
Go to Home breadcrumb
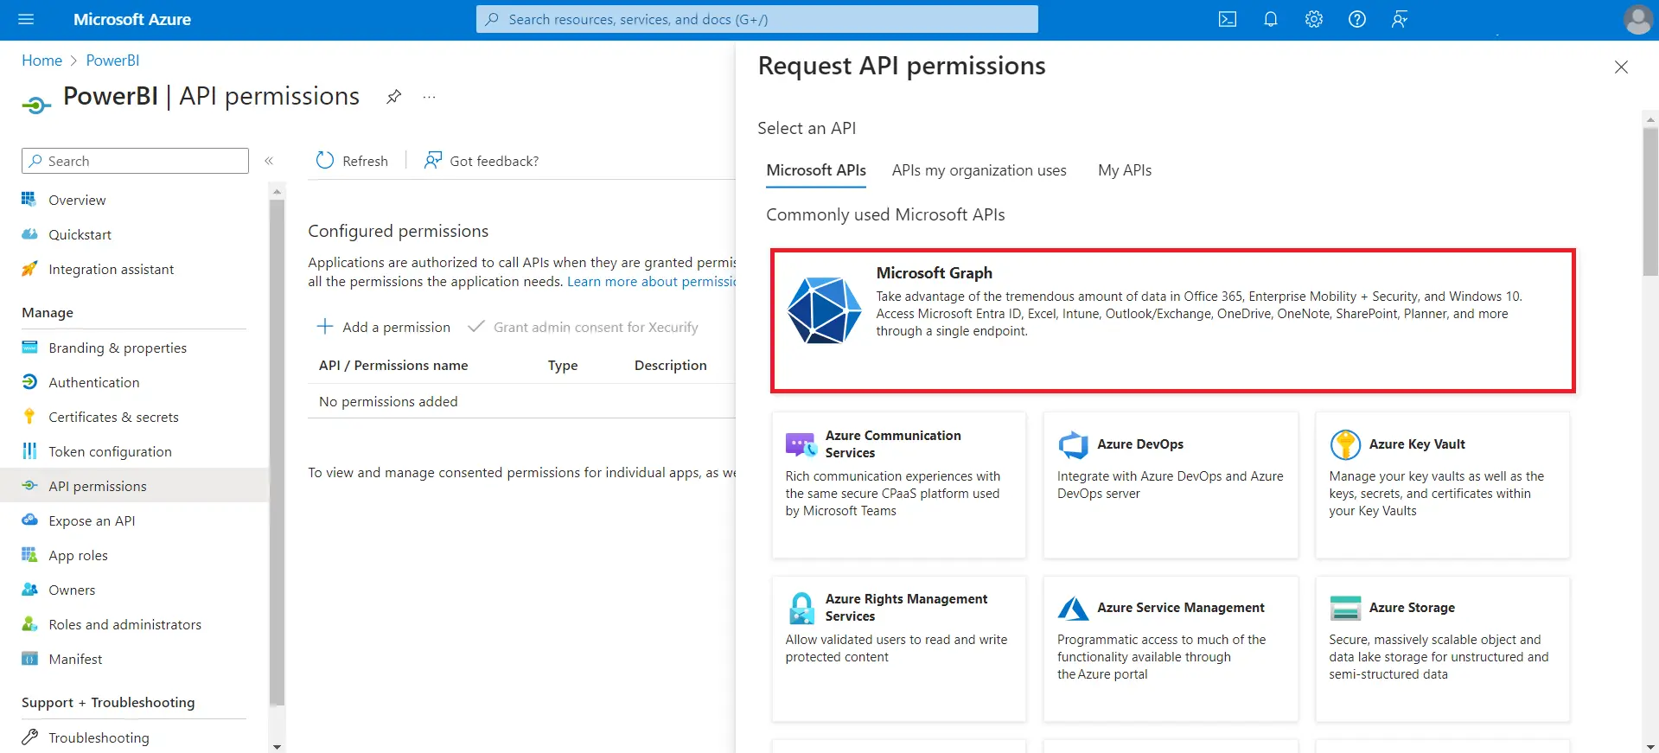coord(41,61)
